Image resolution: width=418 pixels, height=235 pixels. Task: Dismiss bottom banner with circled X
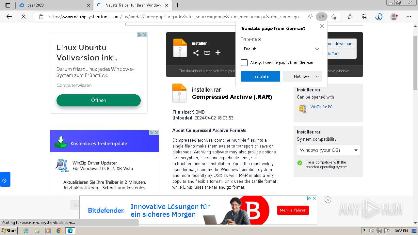coord(328,200)
